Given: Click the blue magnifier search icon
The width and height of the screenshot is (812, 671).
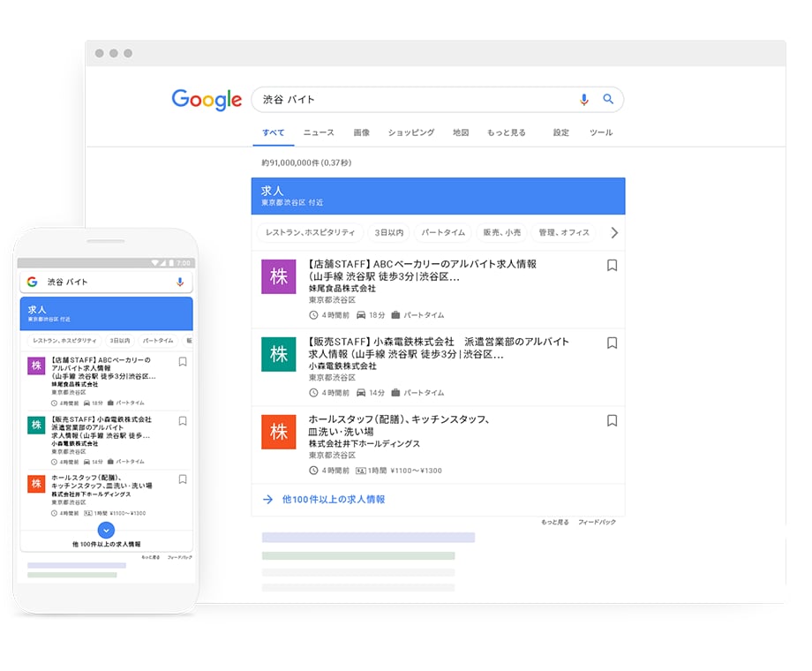Looking at the screenshot, I should tap(608, 99).
